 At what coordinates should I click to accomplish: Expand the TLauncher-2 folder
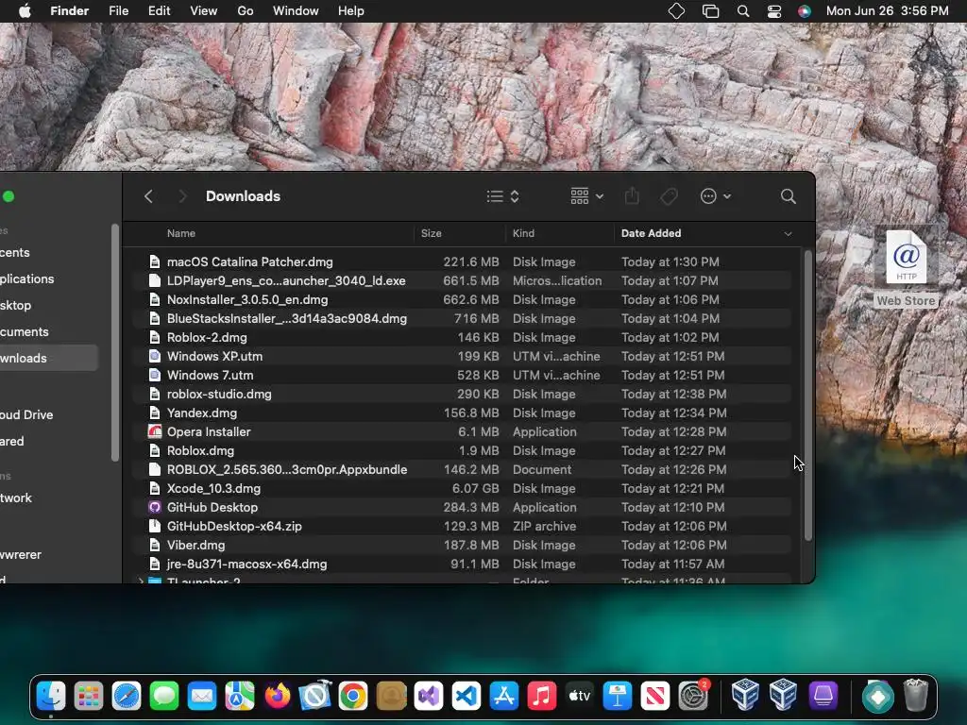141,581
